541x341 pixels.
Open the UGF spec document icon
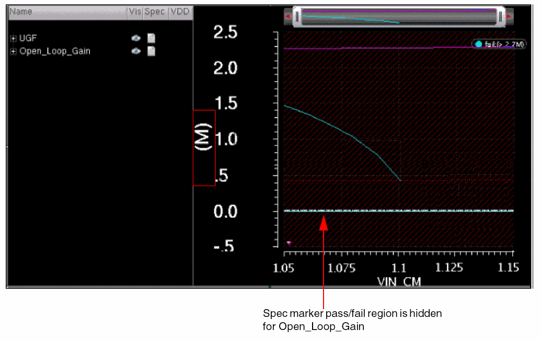coord(151,38)
